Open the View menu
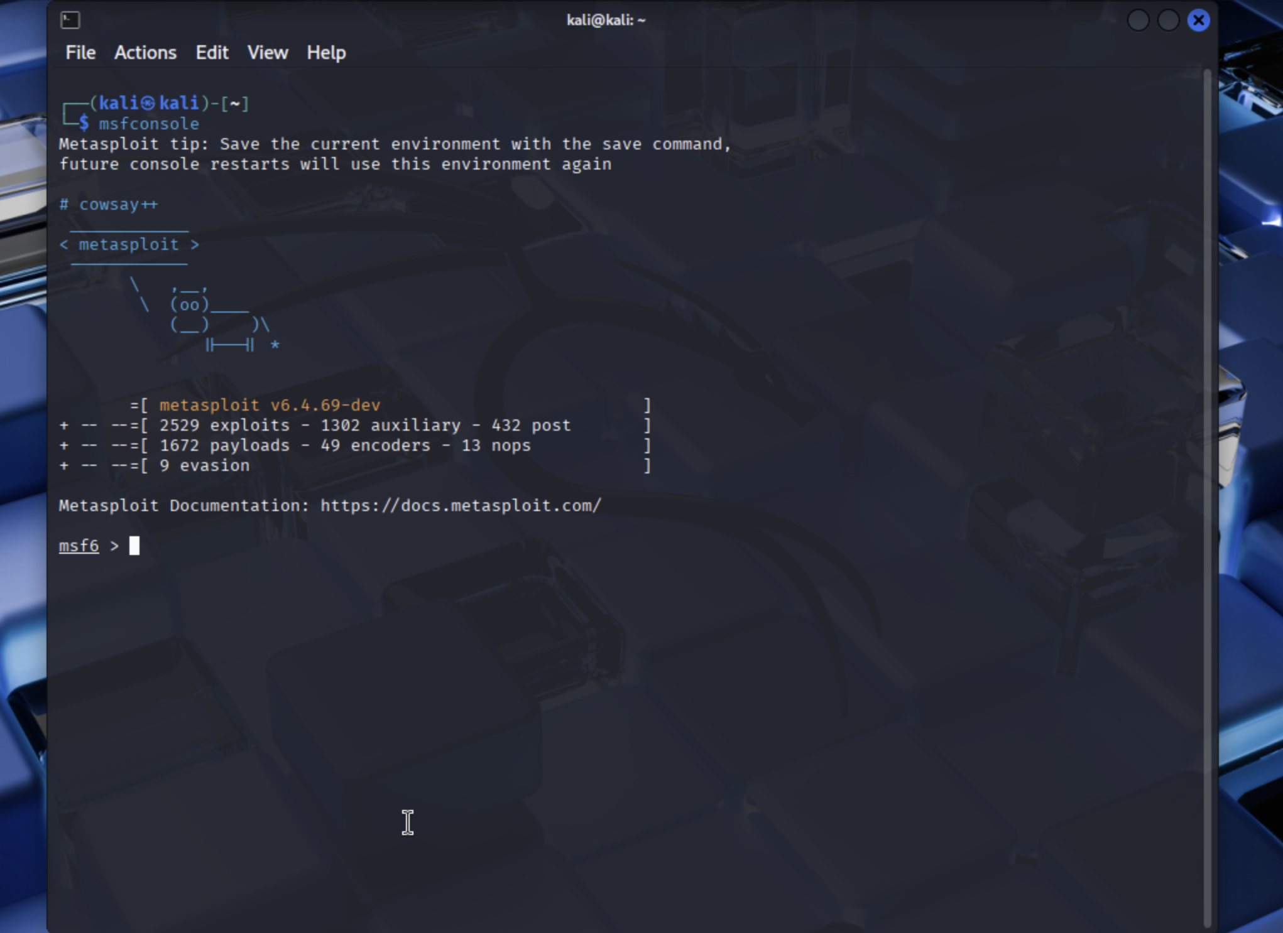 tap(268, 53)
